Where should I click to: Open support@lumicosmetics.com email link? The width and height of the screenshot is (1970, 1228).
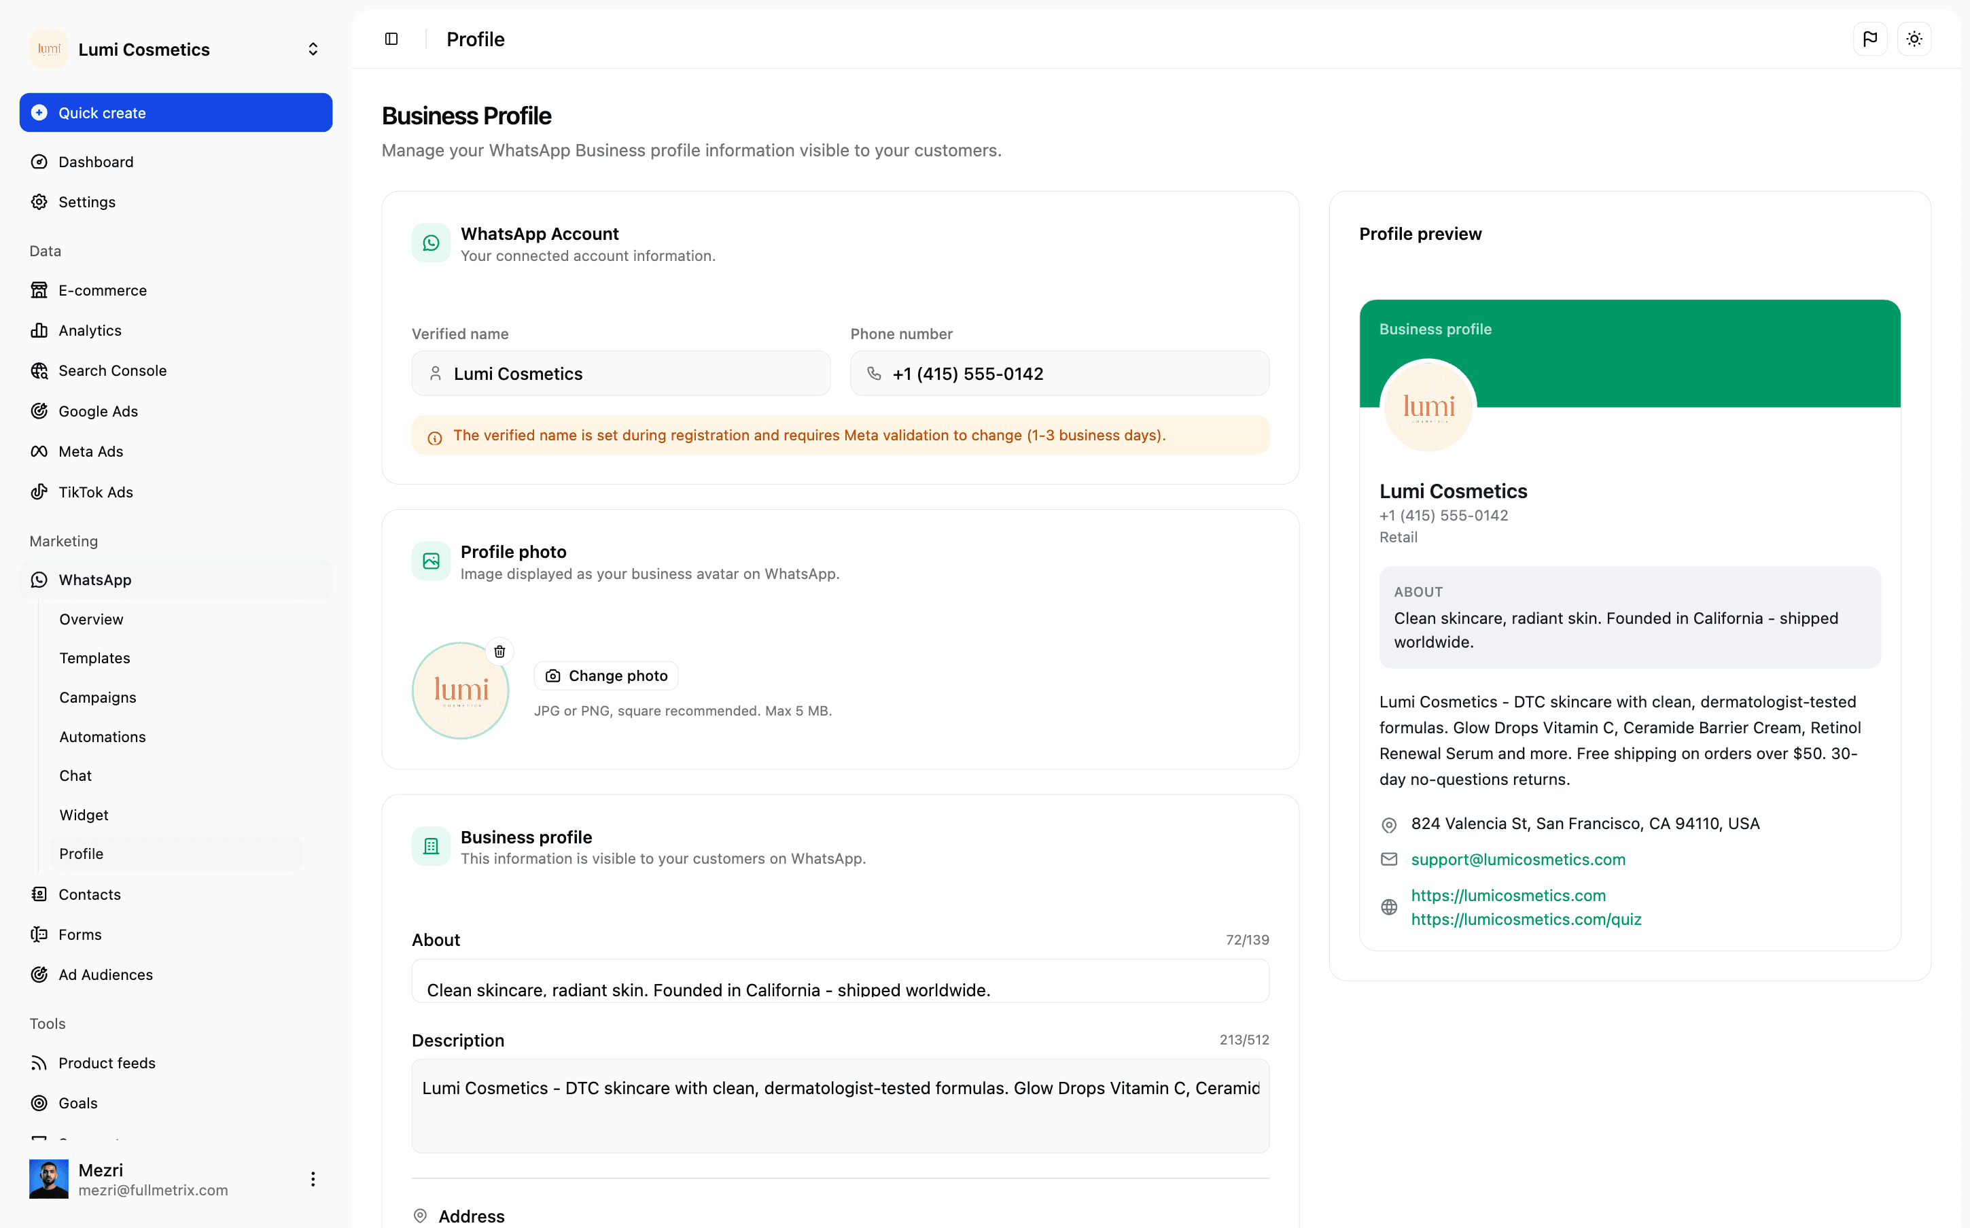[x=1519, y=859]
